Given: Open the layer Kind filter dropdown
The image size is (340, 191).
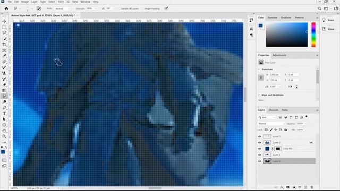Looking at the screenshot, I should pyautogui.click(x=267, y=117).
